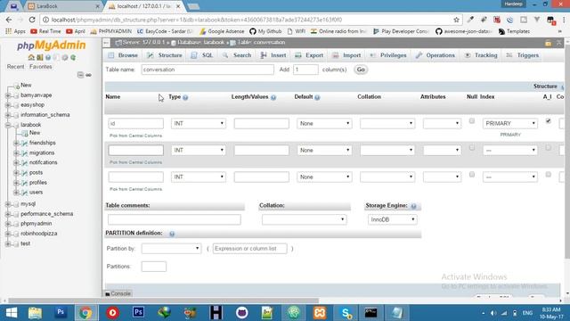Open PARTITION definition help icon
Image resolution: width=570 pixels, height=321 pixels.
point(172,234)
